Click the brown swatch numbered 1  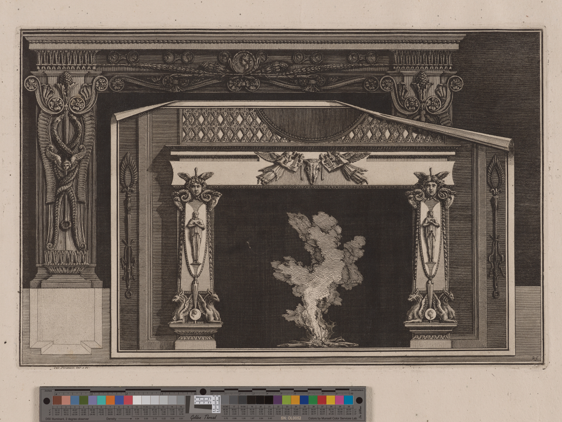coord(57,400)
